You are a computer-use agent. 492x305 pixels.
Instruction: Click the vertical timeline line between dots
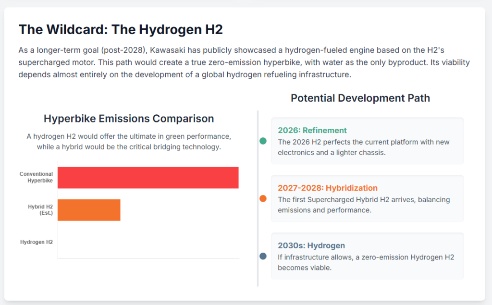pos(258,171)
